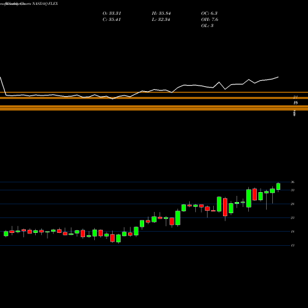This screenshot has width=308, height=308.
Task: Click the 12 price axis label
Action: pos(293,245)
